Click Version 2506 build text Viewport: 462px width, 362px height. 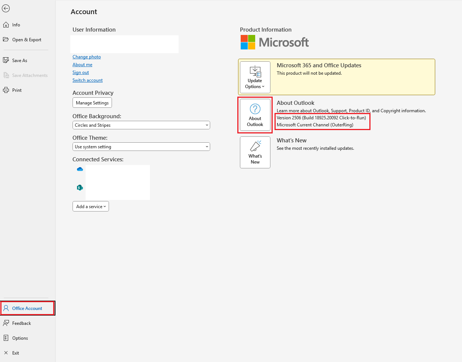(x=321, y=118)
